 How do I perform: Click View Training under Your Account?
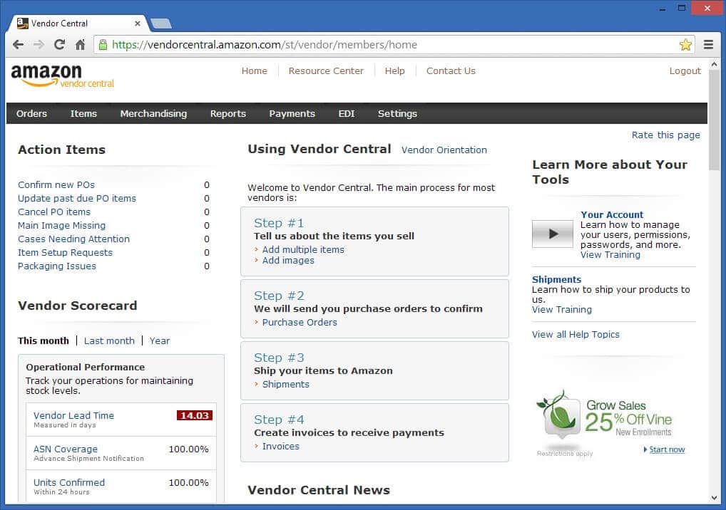[610, 255]
